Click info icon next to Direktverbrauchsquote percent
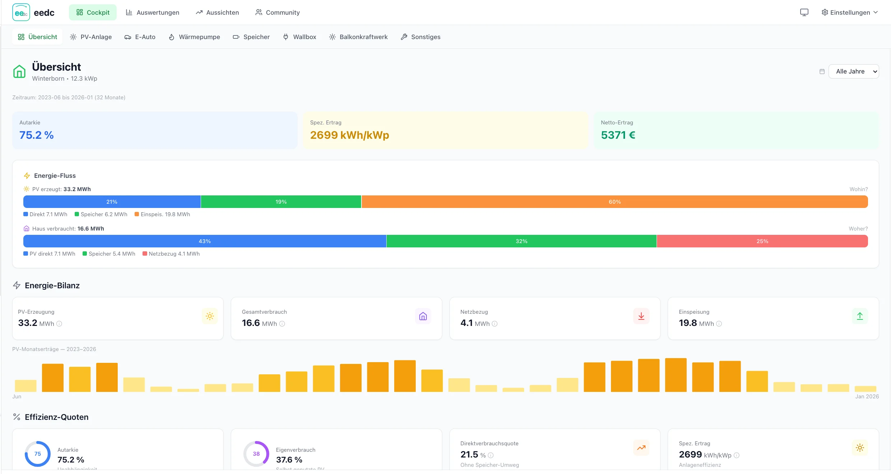The image size is (891, 474). [x=491, y=455]
